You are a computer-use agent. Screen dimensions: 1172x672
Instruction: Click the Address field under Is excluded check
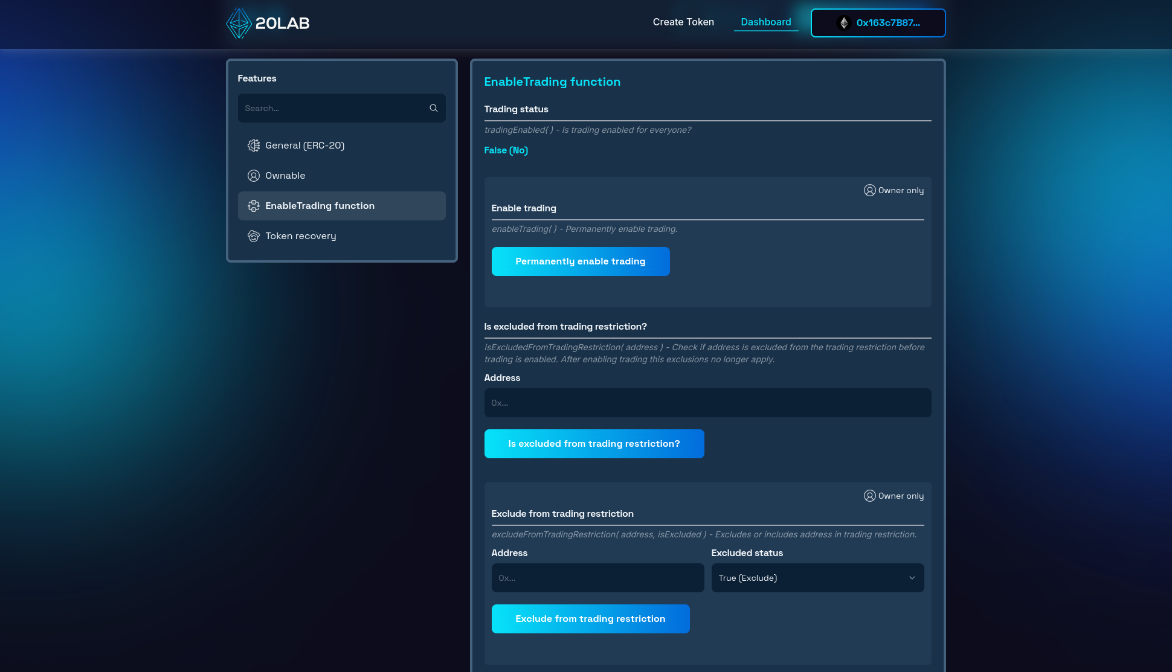[707, 403]
